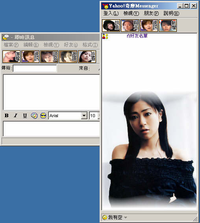Select the 的好友名單 friends list group
The height and width of the screenshot is (223, 200).
click(x=137, y=36)
